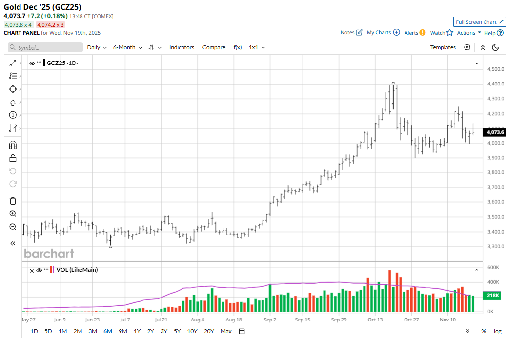Image resolution: width=526 pixels, height=341 pixels.
Task: Toggle the magnet snap mode
Action: tap(13, 145)
